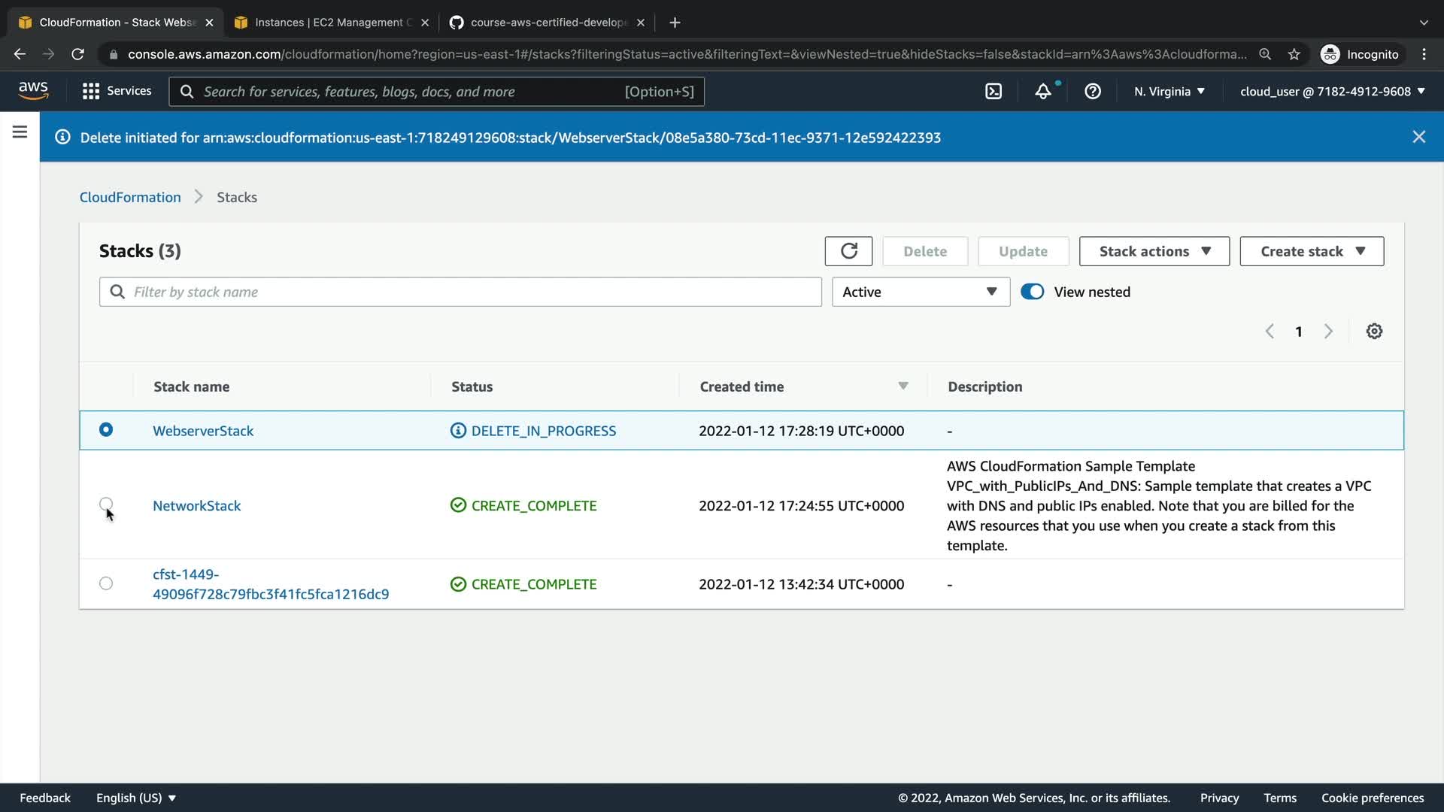Open the side navigation hamburger menu
The height and width of the screenshot is (812, 1444).
(x=20, y=132)
